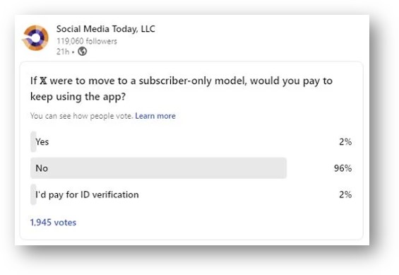Choose the I'd pay for ID verification option

point(191,194)
